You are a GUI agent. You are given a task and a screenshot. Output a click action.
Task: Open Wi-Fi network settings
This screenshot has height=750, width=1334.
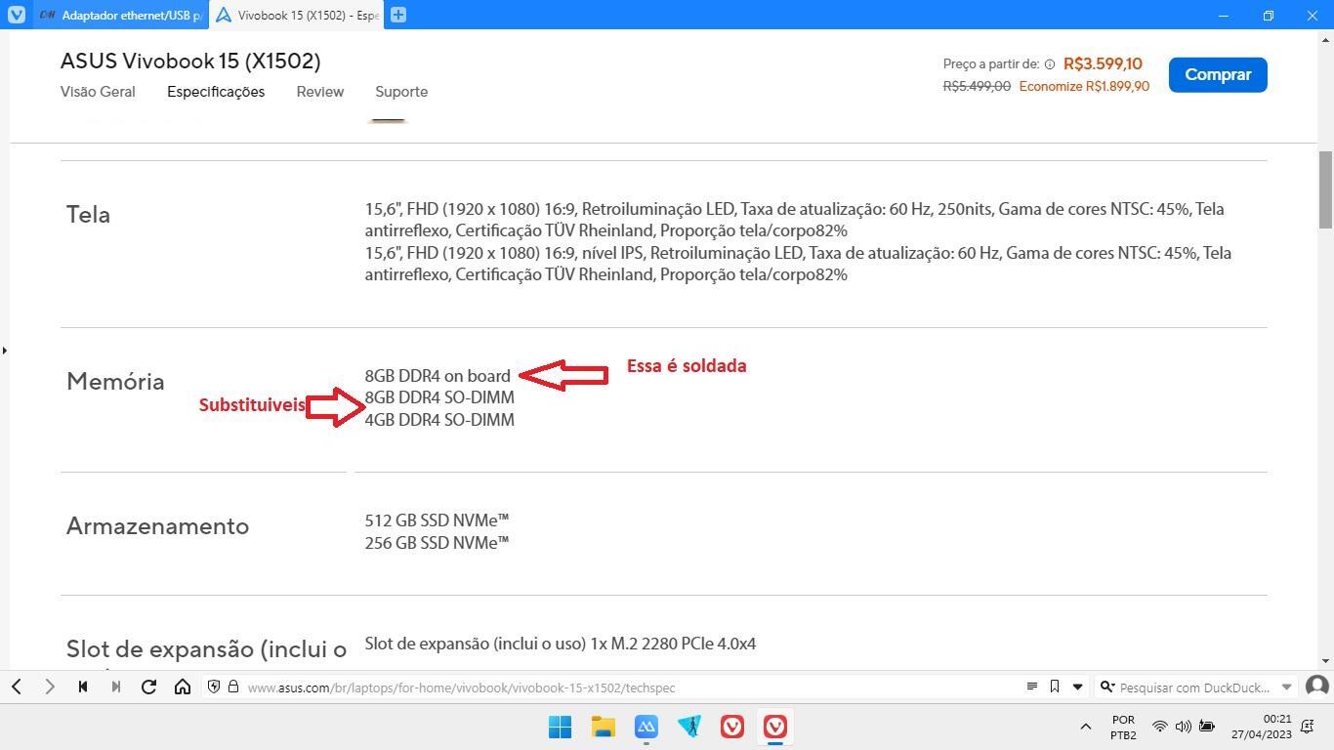pyautogui.click(x=1159, y=727)
